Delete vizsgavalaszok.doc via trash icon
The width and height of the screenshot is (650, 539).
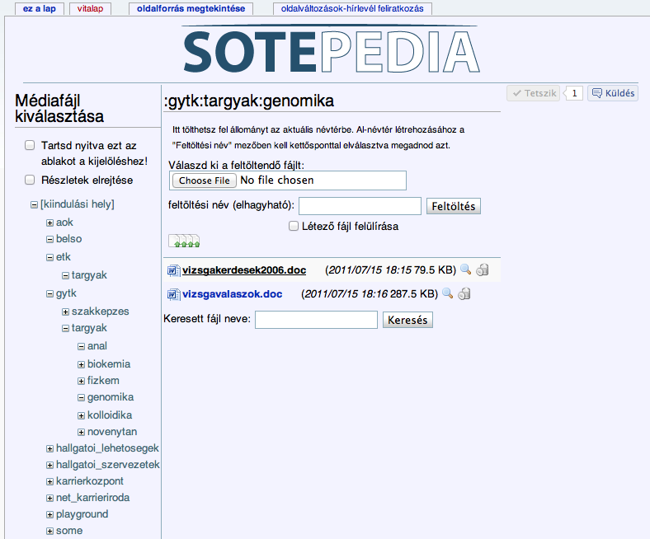coord(464,294)
